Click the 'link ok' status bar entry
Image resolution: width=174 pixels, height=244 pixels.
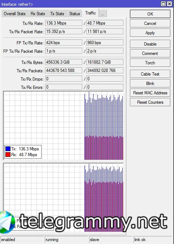153,240
